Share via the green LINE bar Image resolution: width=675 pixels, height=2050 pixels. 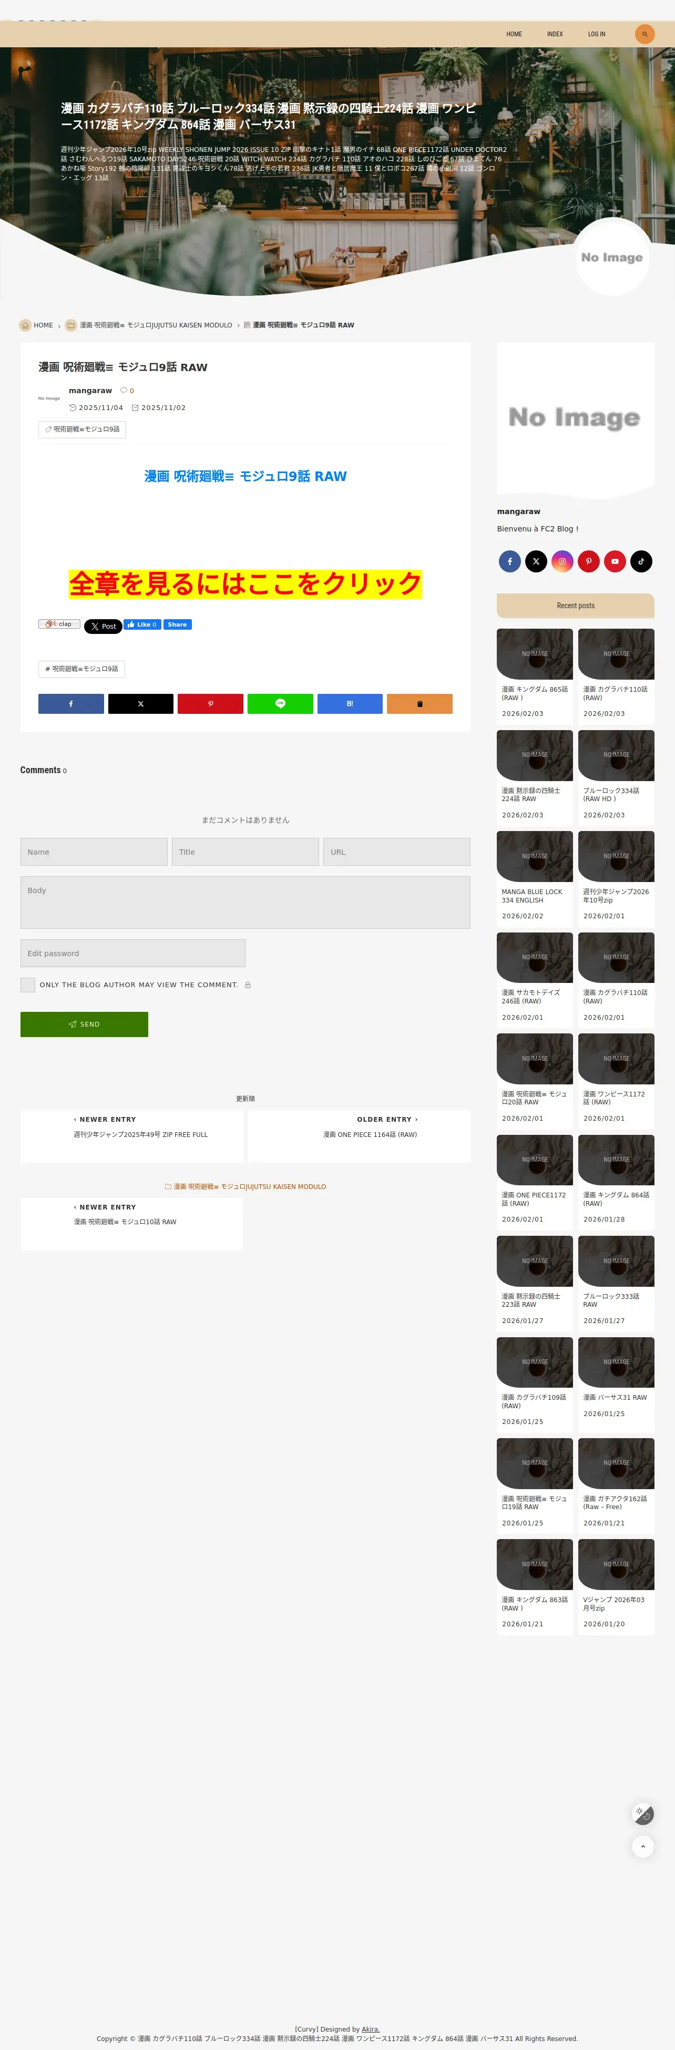[280, 703]
